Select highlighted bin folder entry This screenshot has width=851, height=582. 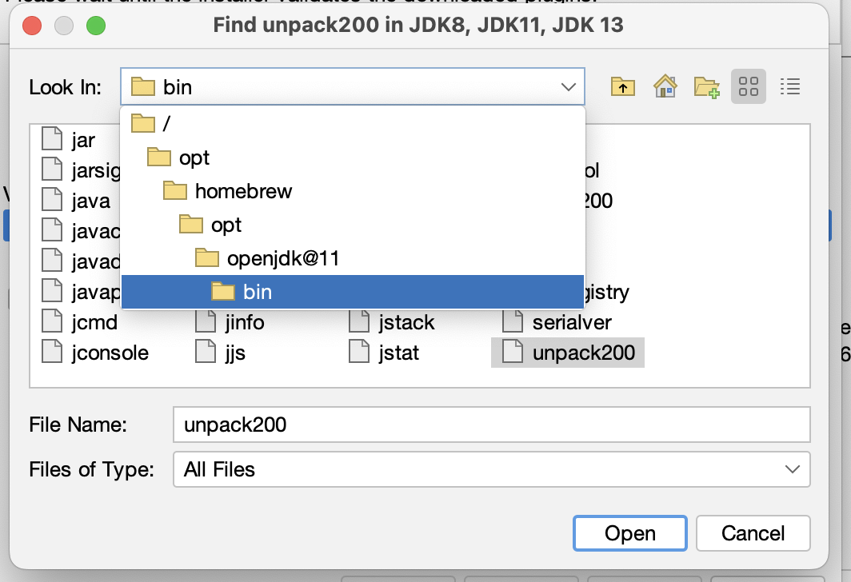click(352, 292)
